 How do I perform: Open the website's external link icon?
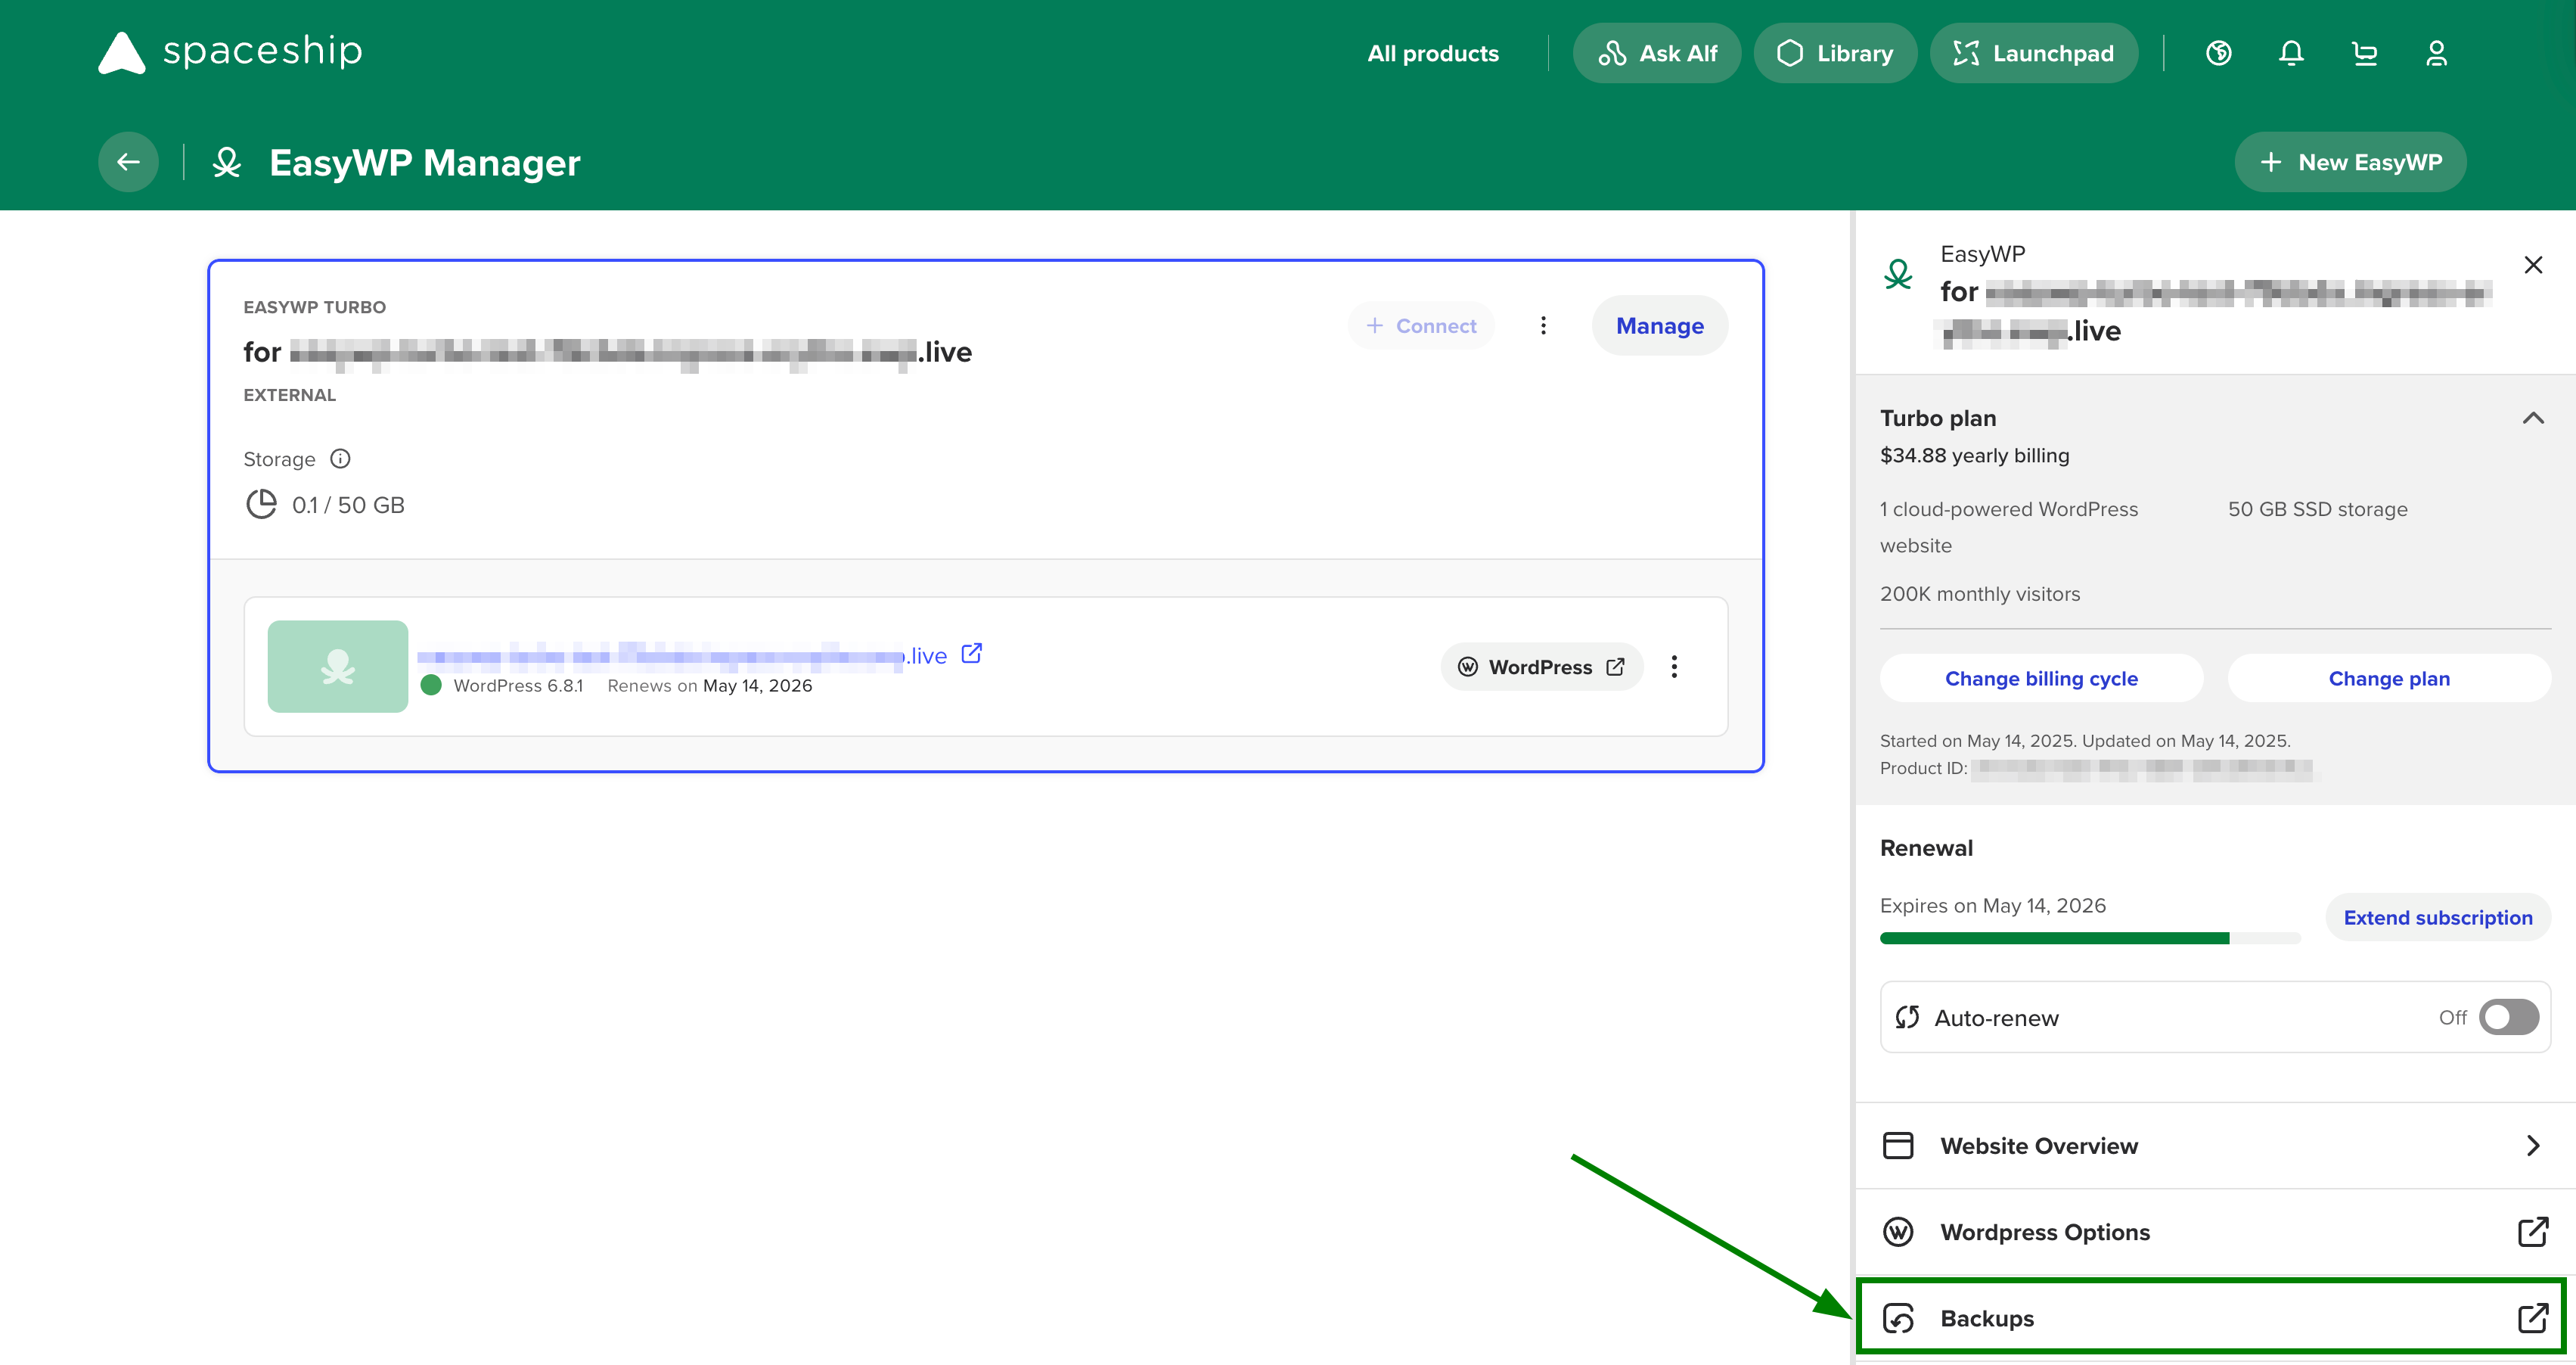(971, 654)
